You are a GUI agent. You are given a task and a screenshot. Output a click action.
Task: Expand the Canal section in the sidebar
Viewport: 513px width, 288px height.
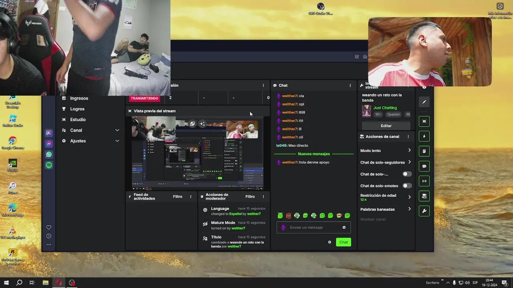point(117,130)
